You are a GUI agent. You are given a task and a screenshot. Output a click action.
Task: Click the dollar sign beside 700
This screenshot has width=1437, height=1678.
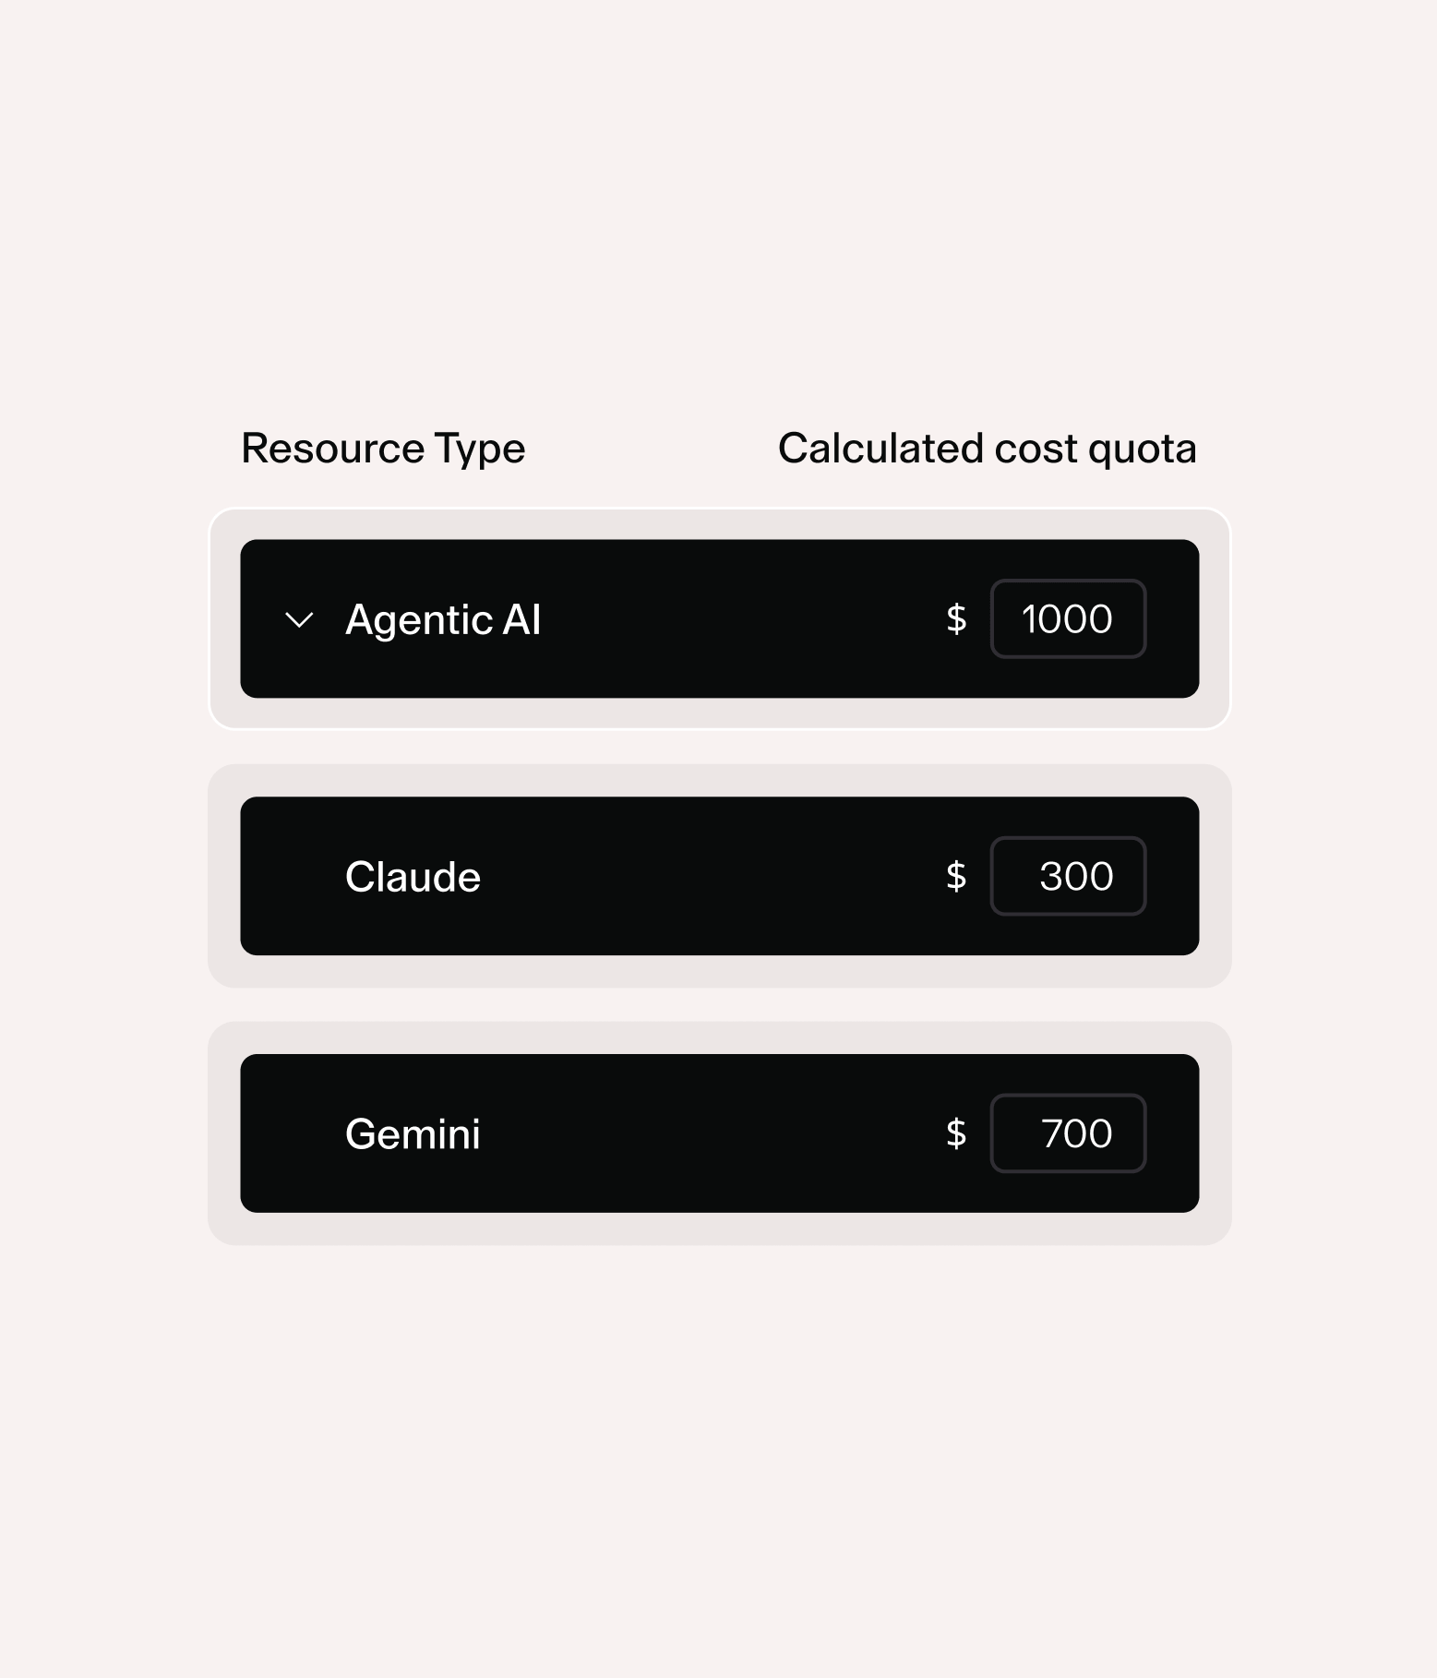pos(956,1133)
